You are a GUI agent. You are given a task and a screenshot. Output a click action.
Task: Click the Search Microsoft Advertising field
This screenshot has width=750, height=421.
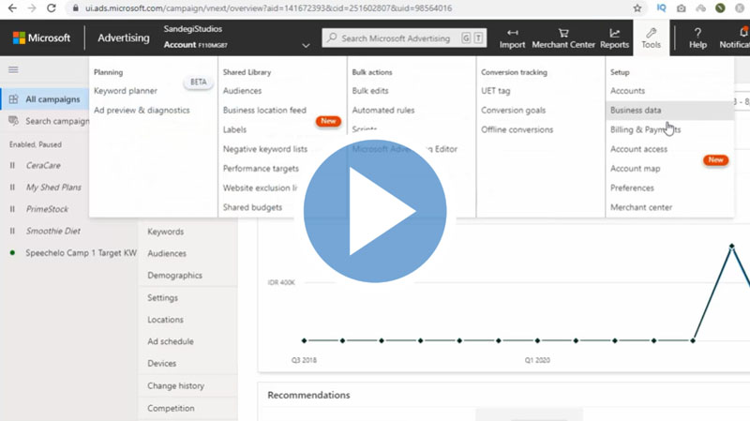(404, 38)
